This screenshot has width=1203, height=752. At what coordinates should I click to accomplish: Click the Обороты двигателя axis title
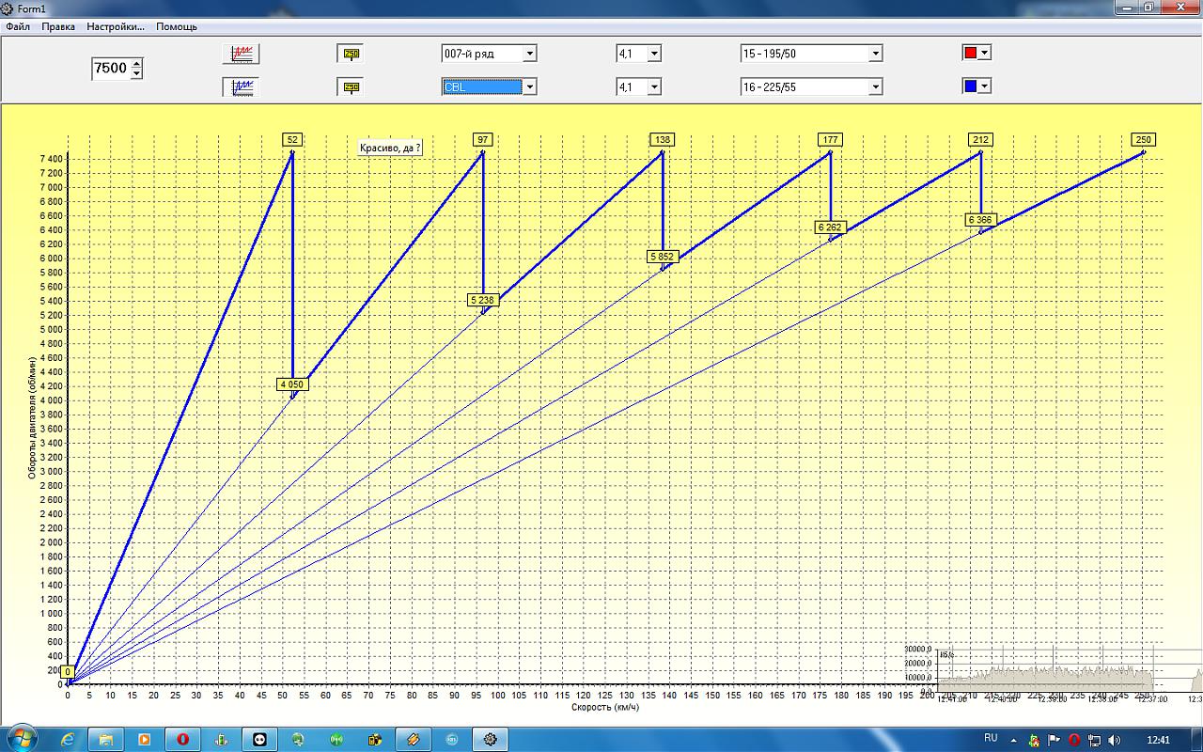(x=32, y=418)
